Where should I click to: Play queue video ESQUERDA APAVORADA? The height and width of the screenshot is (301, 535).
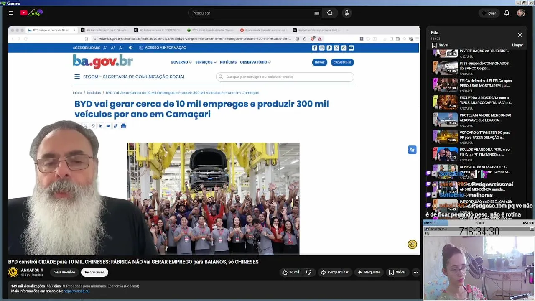[471, 102]
